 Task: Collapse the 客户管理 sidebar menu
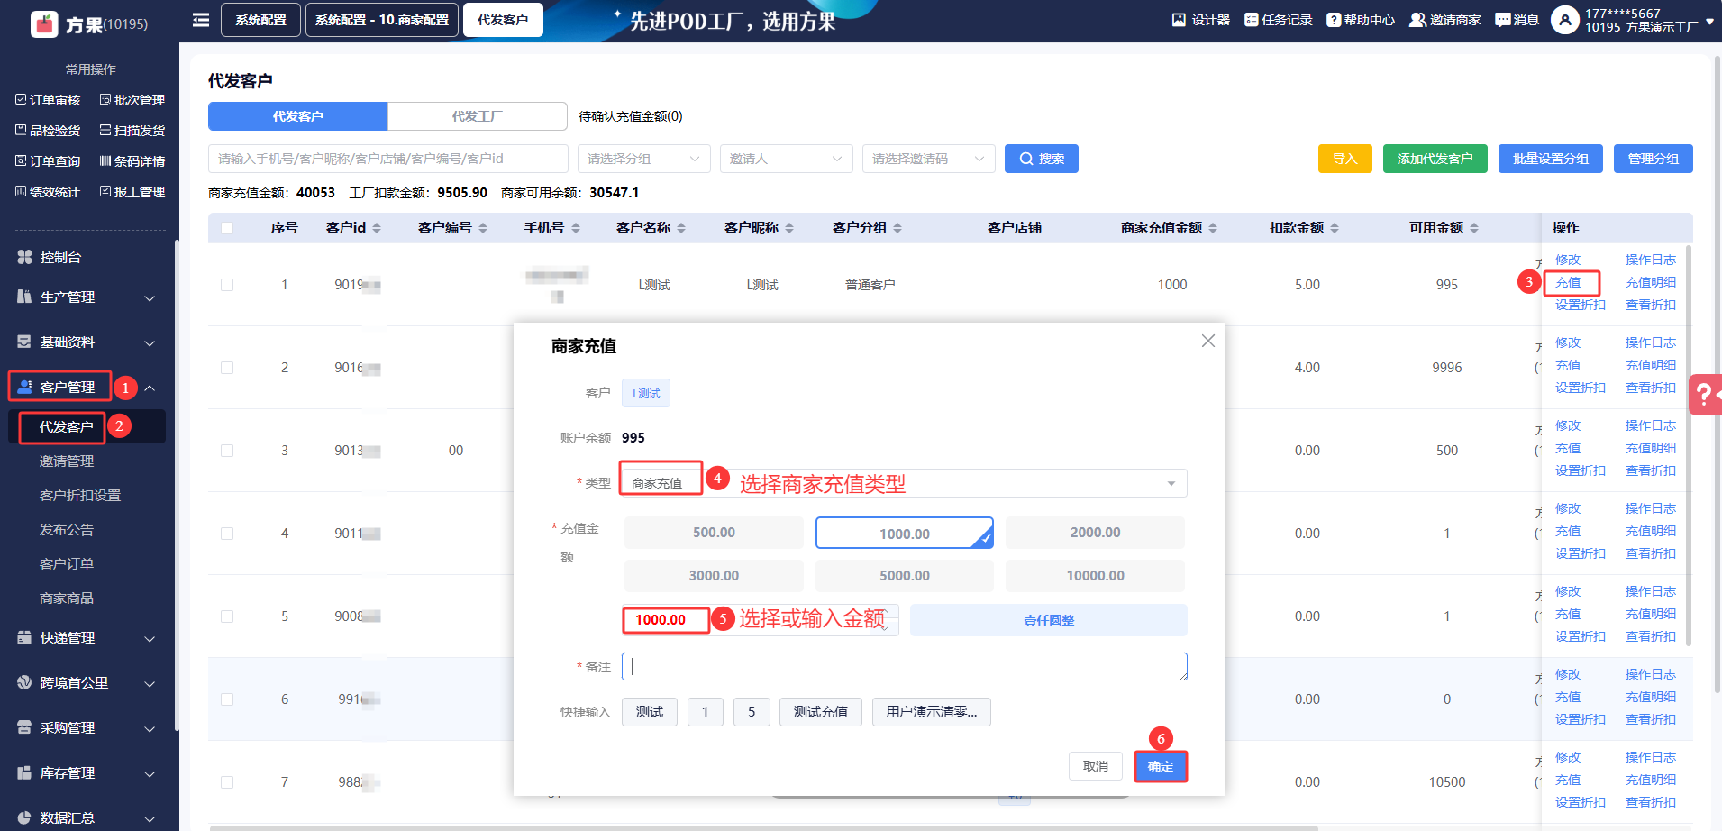[x=87, y=388]
